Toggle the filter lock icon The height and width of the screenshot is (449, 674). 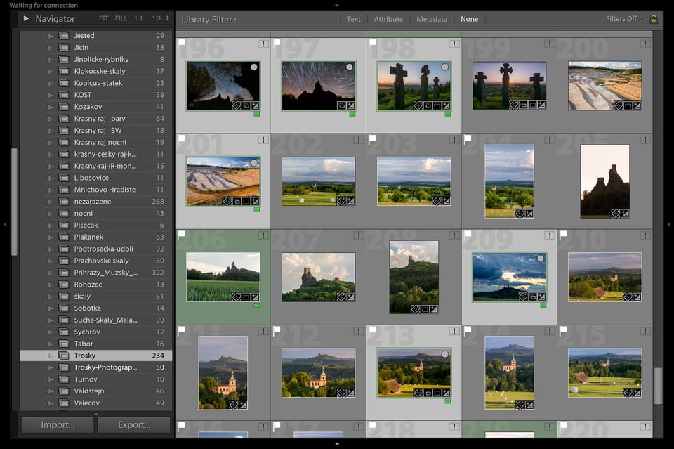pyautogui.click(x=654, y=20)
